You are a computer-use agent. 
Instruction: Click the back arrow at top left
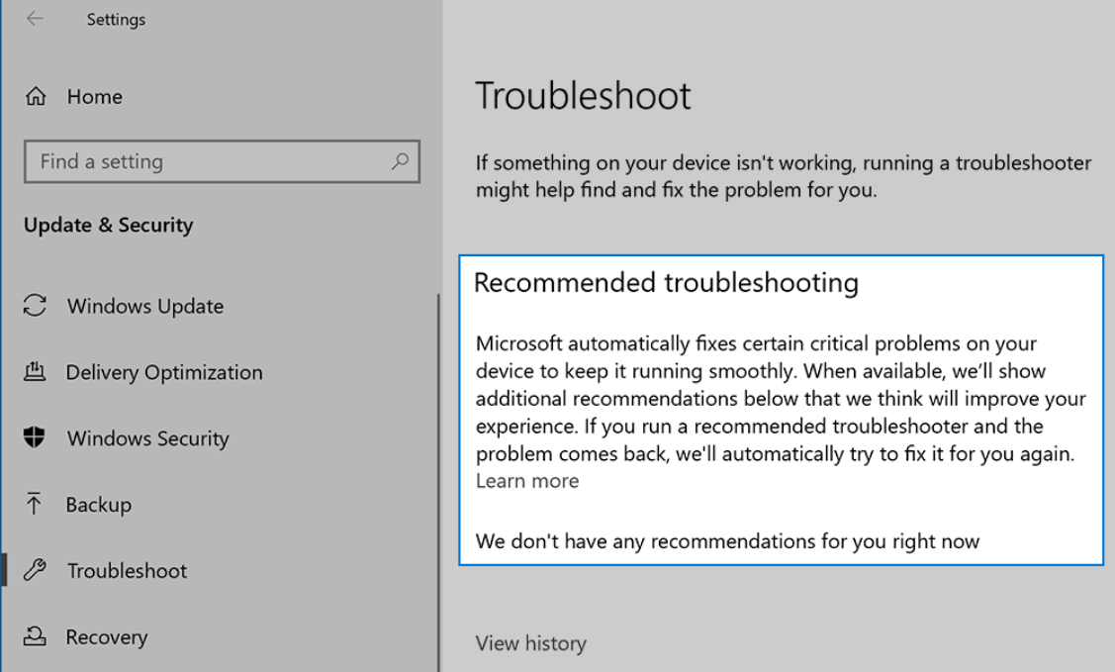tap(36, 19)
